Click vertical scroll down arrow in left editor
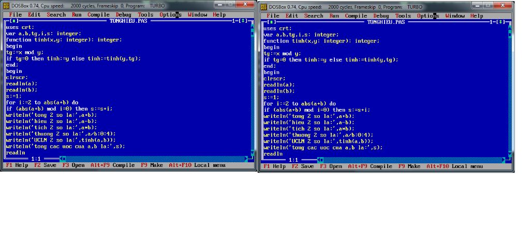530x230 pixels. (x=252, y=152)
